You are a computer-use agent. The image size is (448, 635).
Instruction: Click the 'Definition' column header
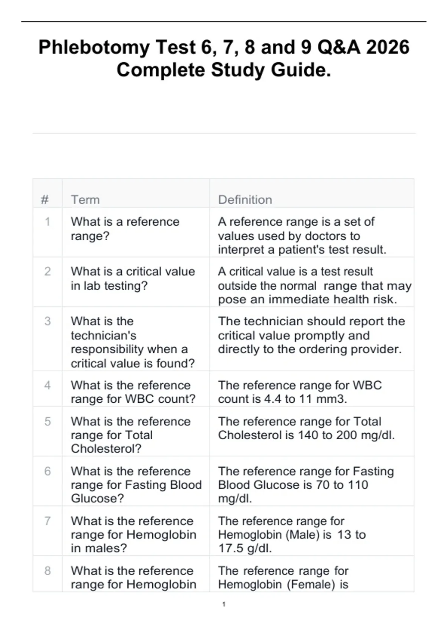(x=245, y=200)
